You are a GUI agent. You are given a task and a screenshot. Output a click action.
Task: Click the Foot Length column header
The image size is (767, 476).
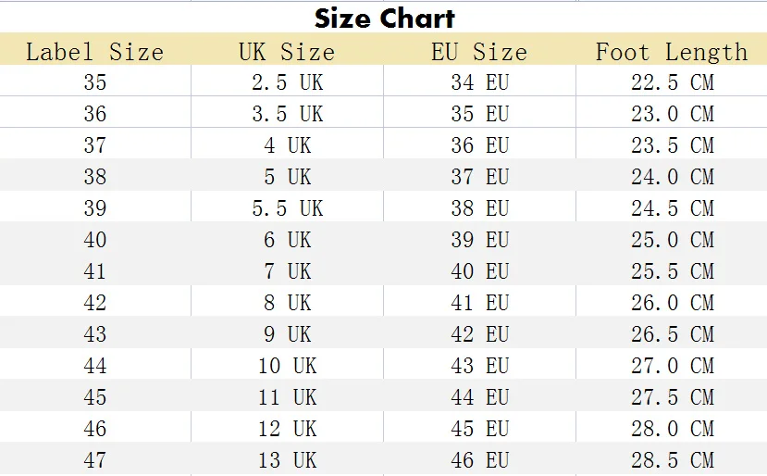point(672,52)
